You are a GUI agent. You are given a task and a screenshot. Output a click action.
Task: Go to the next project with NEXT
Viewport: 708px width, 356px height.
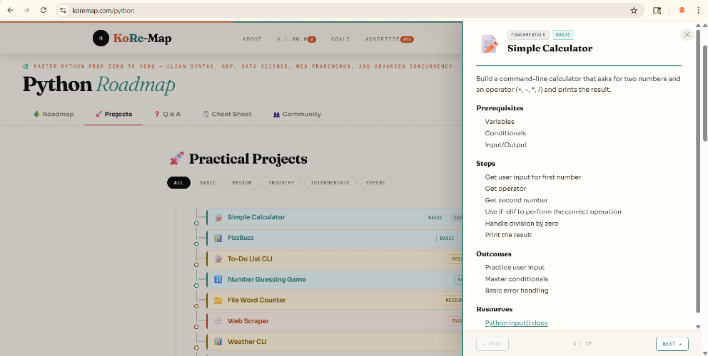pyautogui.click(x=672, y=344)
